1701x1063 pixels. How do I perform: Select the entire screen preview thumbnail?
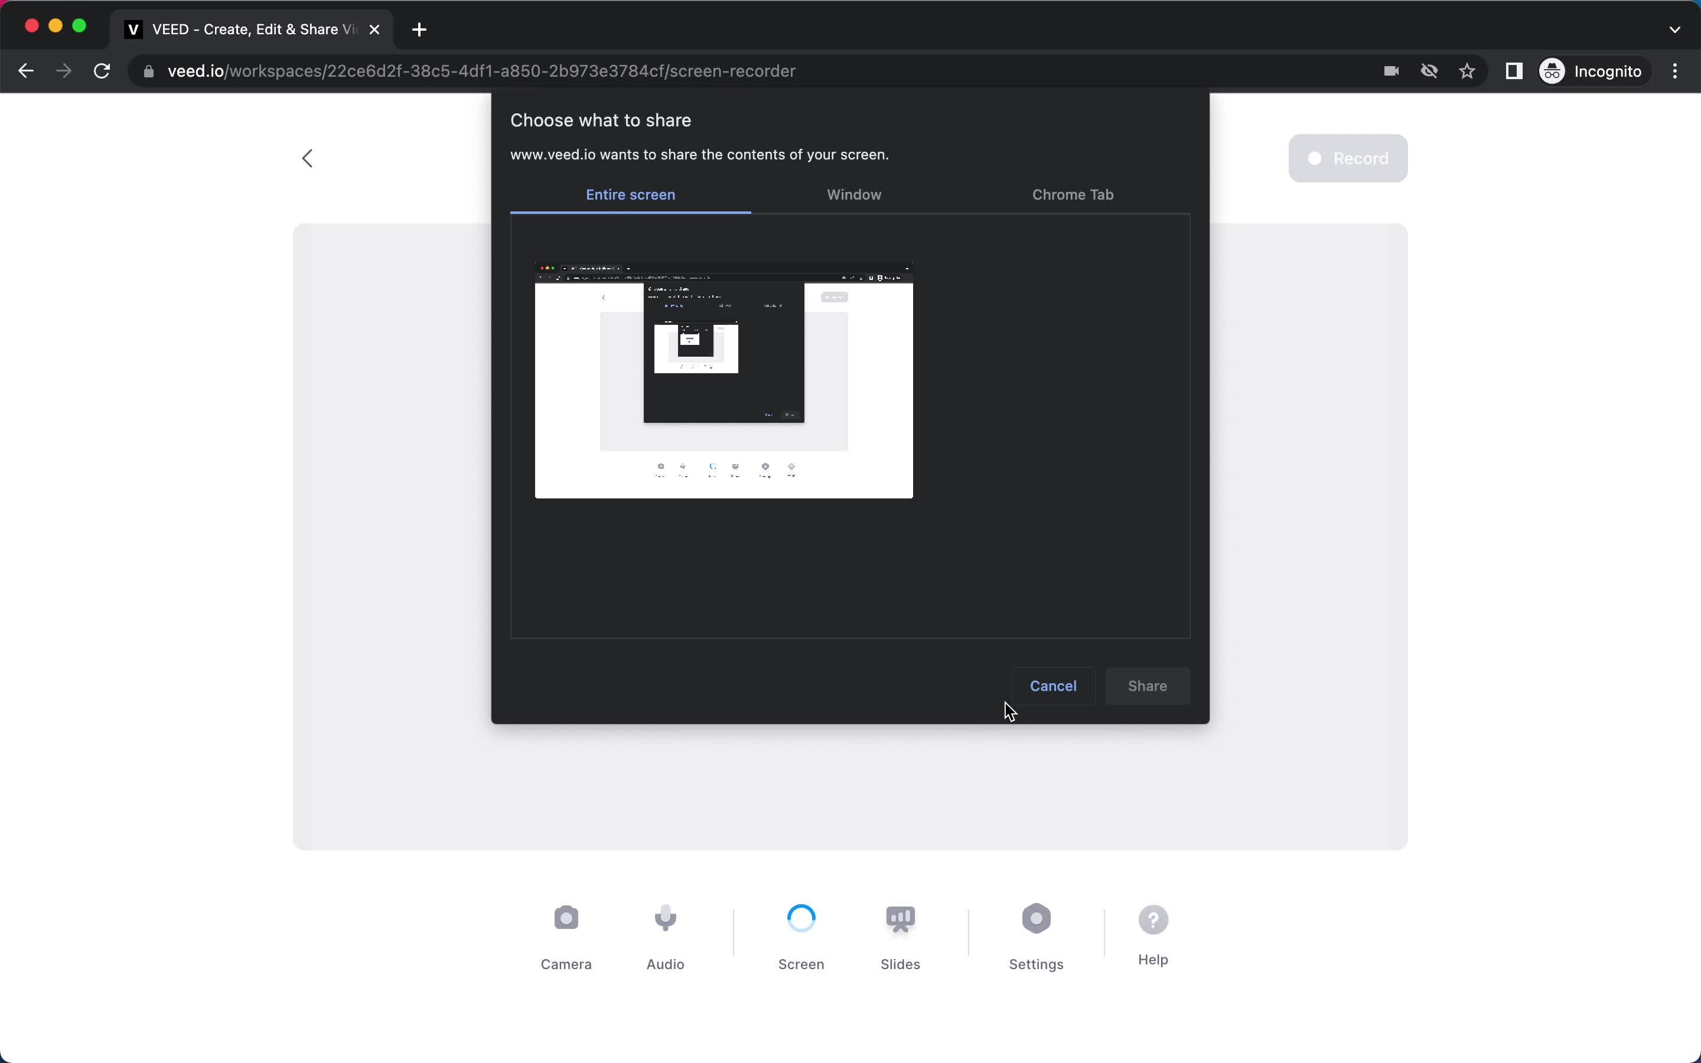(724, 380)
